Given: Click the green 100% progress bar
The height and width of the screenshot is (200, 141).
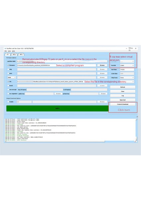Looking at the screenshot, I should pos(58,108).
